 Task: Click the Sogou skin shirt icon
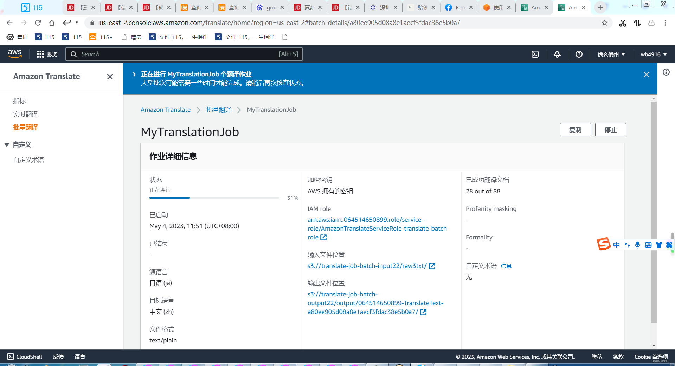click(x=659, y=245)
